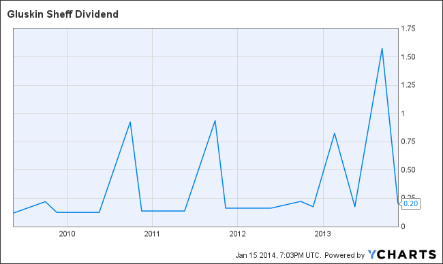Click the 'Powered by' text
The image size is (443, 264).
coord(344,255)
